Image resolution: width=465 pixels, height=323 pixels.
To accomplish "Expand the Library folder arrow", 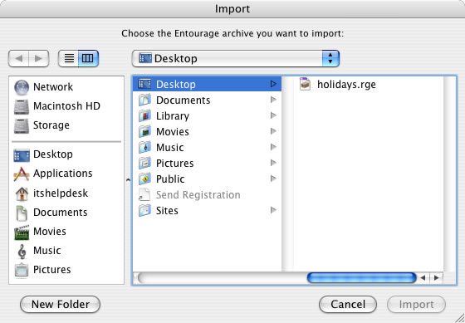I will pyautogui.click(x=273, y=115).
